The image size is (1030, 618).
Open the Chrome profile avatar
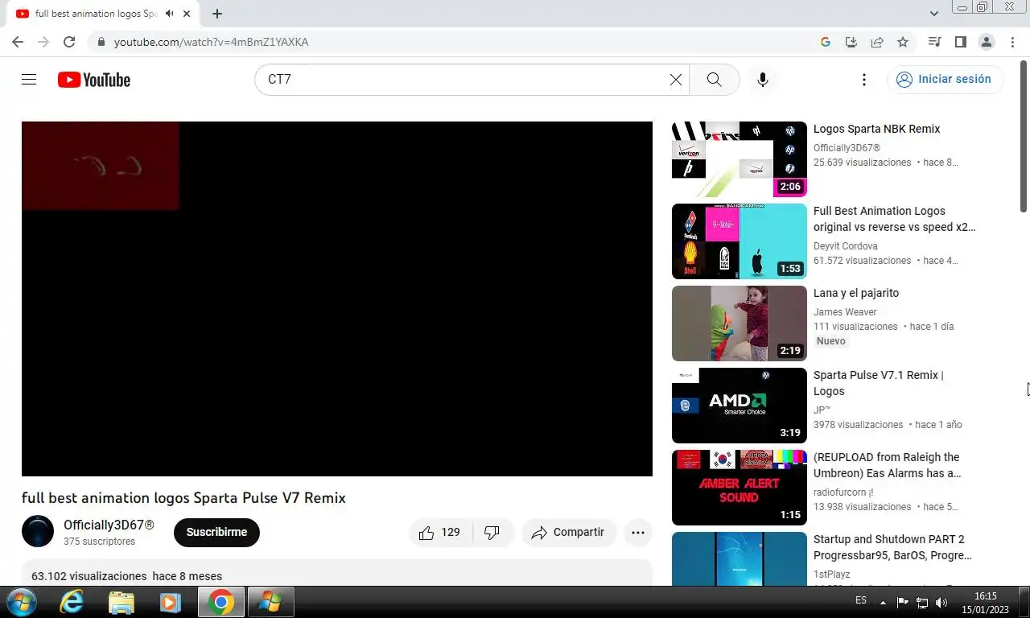click(986, 42)
